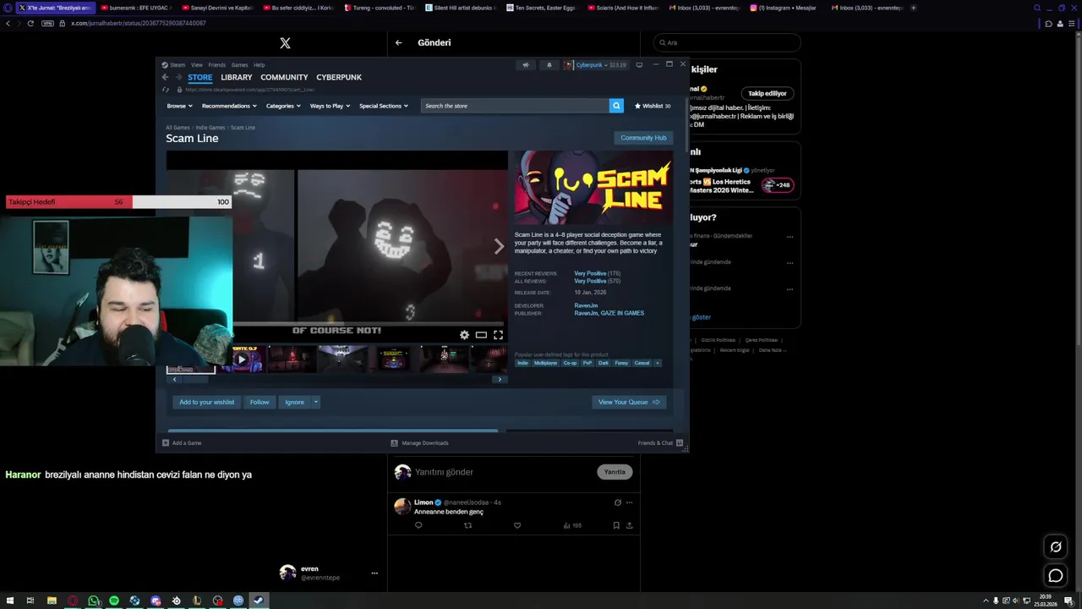
Task: Open File Explorer from taskbar
Action: tap(52, 601)
